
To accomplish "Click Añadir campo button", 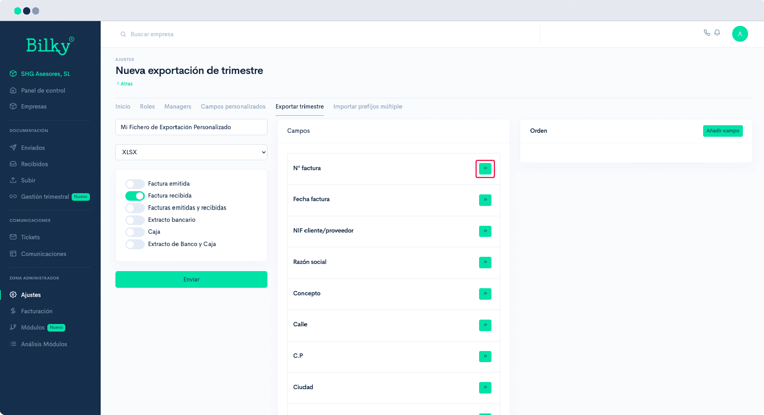I will coord(723,131).
